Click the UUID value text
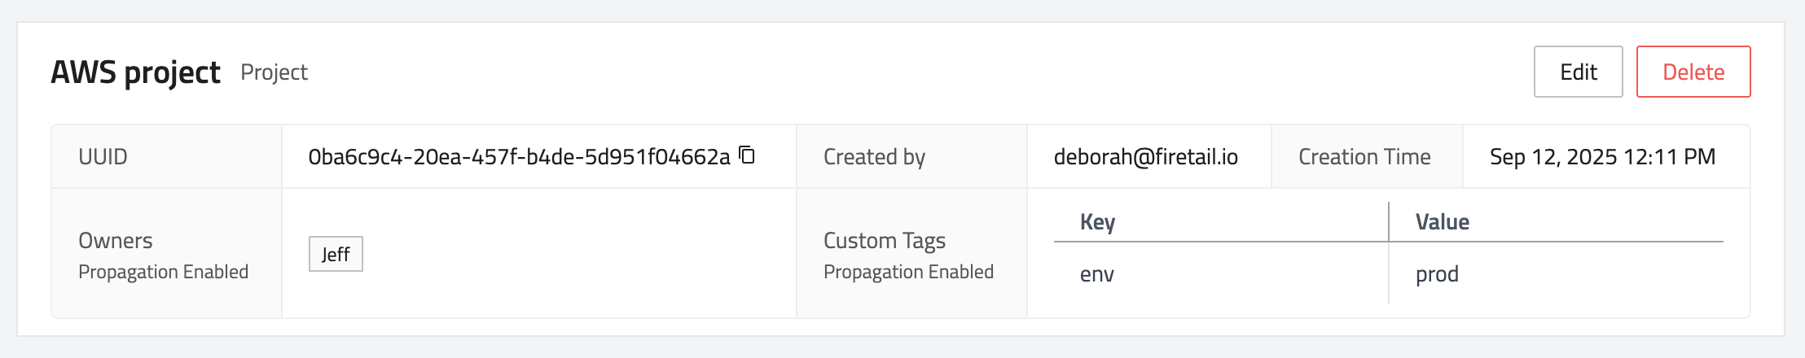The height and width of the screenshot is (358, 1805). tap(519, 156)
